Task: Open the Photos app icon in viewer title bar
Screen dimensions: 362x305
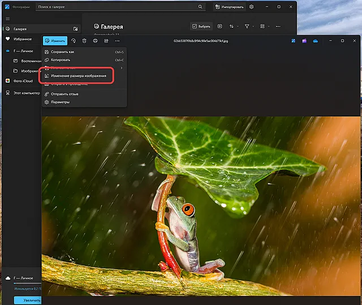Action: [293, 41]
